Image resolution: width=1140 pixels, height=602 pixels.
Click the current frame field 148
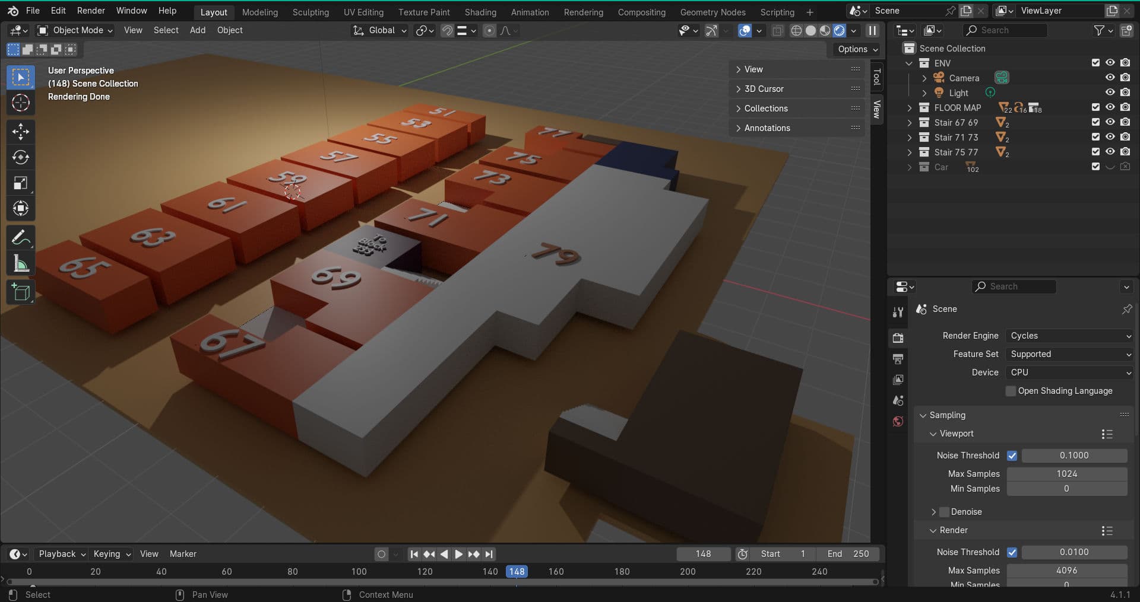(703, 554)
